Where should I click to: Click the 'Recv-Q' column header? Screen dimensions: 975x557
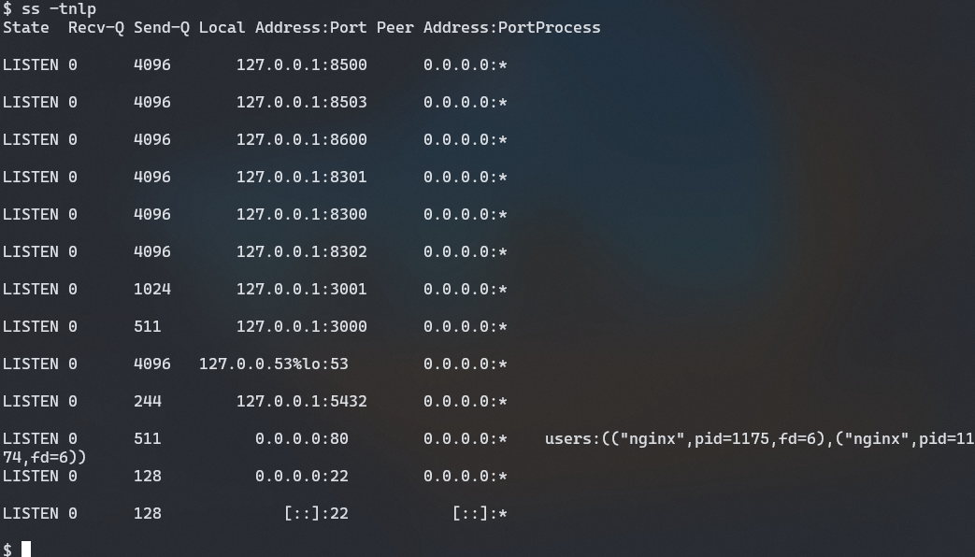click(x=95, y=27)
